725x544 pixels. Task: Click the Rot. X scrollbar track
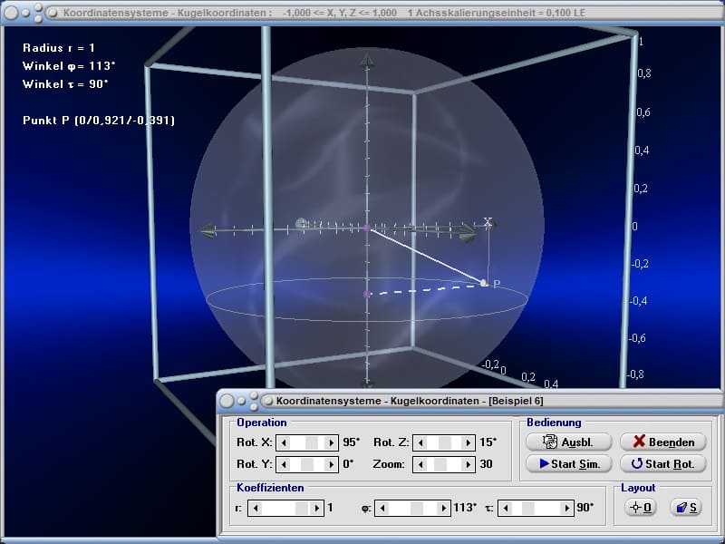(307, 442)
